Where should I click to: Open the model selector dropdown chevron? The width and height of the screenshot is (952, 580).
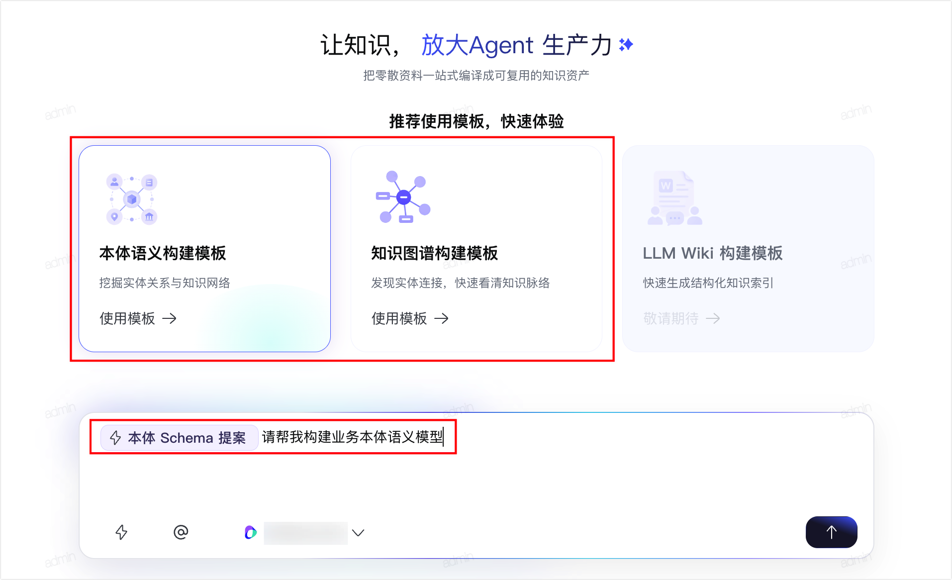coord(358,533)
